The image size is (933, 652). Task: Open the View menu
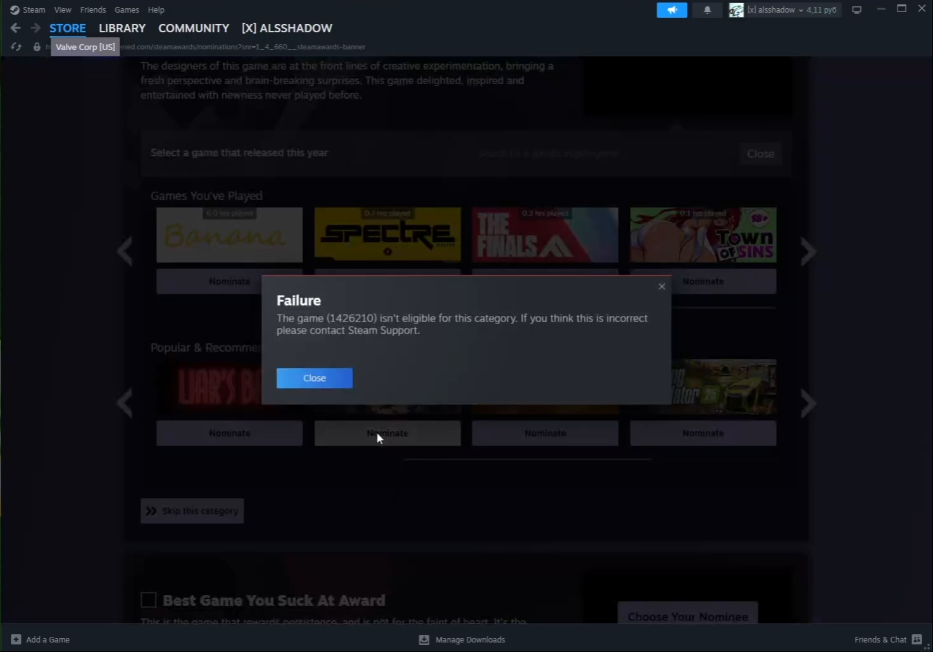pyautogui.click(x=63, y=10)
